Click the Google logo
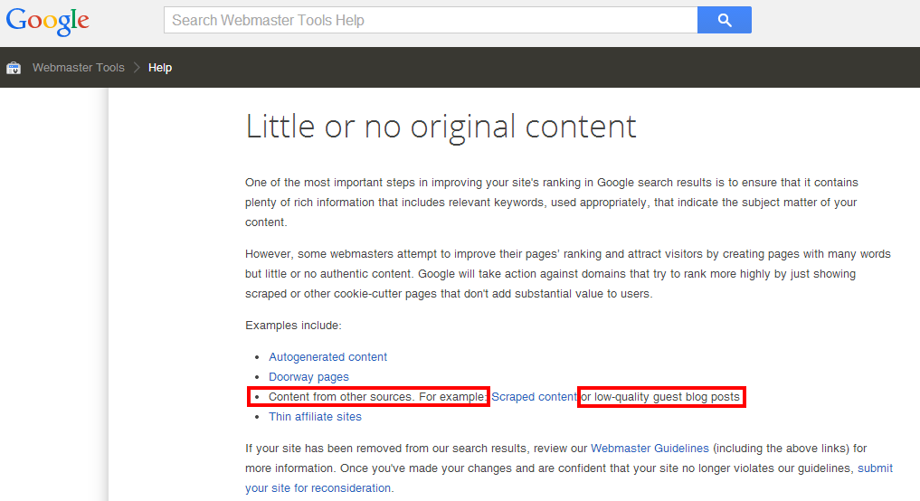 (x=48, y=21)
